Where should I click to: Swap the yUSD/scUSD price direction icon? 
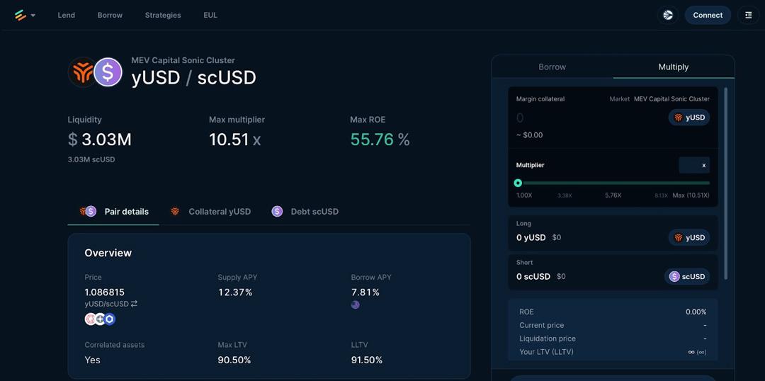(x=134, y=304)
